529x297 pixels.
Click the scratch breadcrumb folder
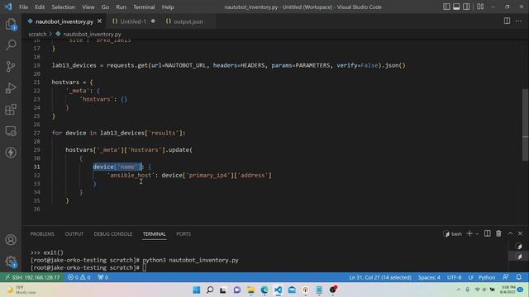coord(37,34)
